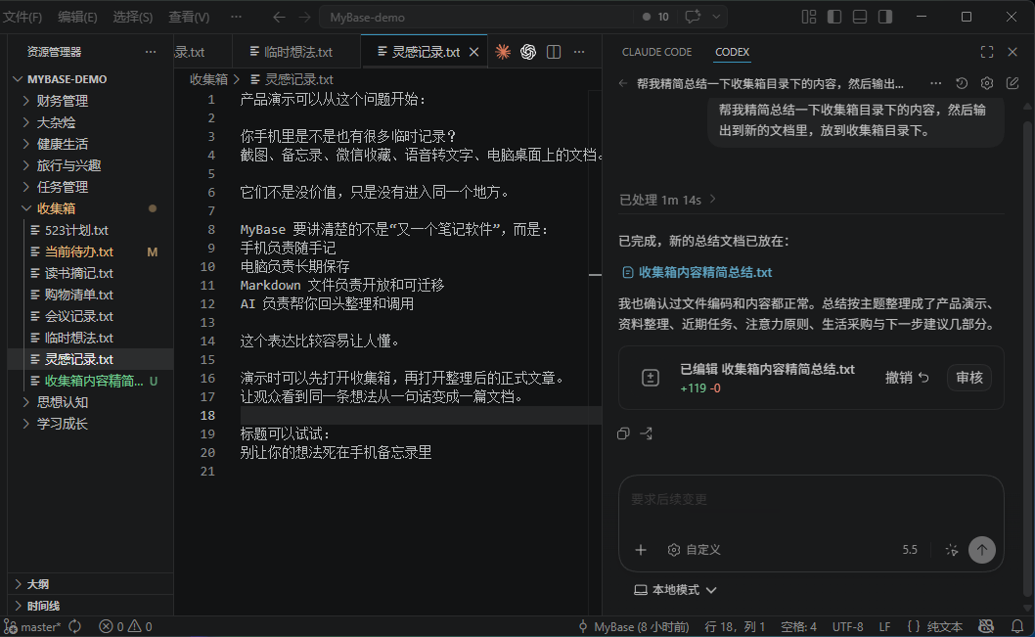
Task: Open the 选择(S) menu
Action: [x=133, y=18]
